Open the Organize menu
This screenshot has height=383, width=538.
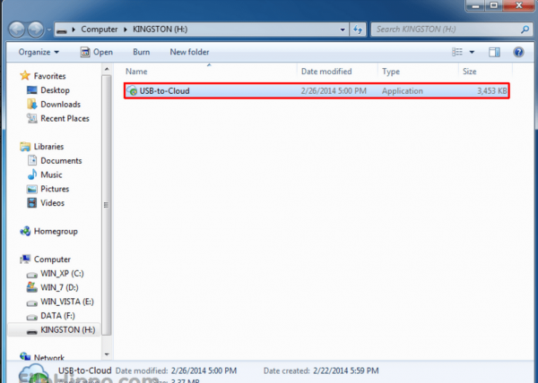[x=39, y=52]
